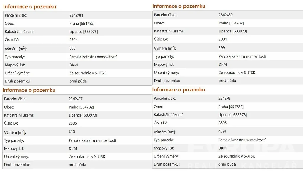
Task: Select the area value 399
Action: click(x=222, y=48)
